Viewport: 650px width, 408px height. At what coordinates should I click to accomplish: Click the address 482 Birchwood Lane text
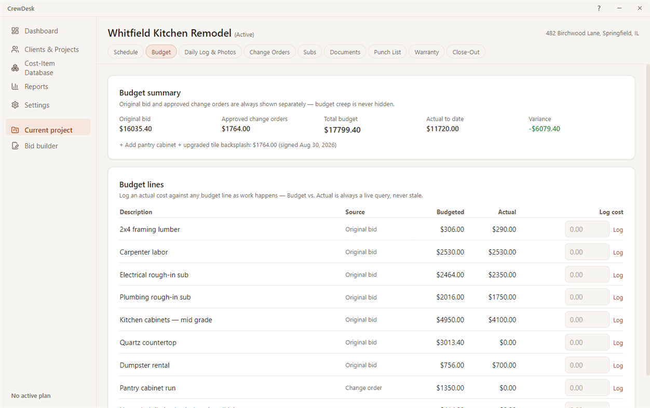592,33
